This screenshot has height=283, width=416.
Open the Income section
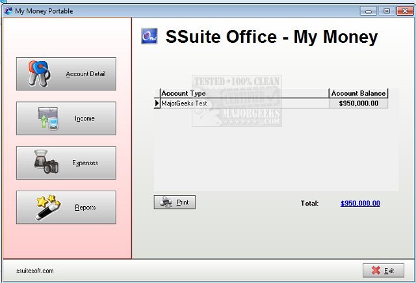[x=66, y=118]
